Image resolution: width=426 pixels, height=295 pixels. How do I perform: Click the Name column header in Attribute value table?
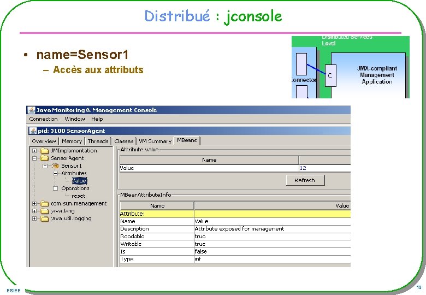209,160
